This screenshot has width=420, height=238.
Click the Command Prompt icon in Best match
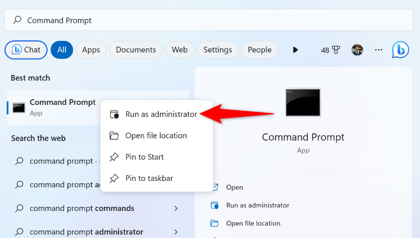[x=19, y=108]
